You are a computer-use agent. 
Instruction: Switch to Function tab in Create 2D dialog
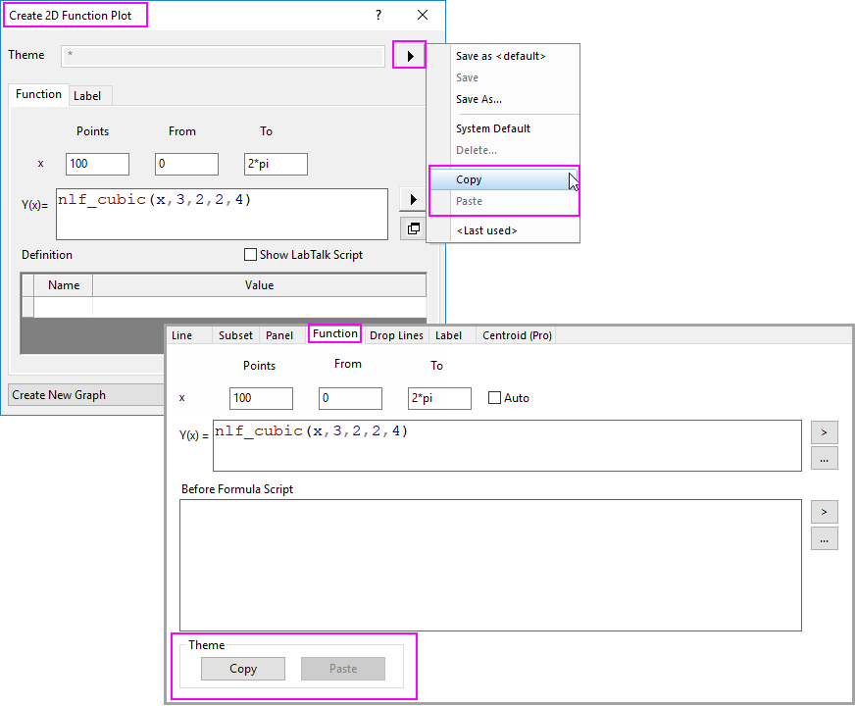tap(38, 94)
